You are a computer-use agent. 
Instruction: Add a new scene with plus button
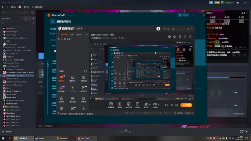87,34
